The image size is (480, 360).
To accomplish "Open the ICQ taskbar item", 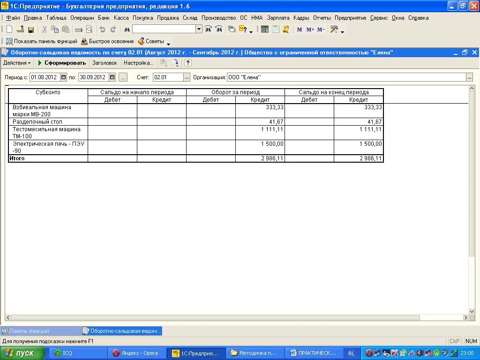I will [78, 353].
